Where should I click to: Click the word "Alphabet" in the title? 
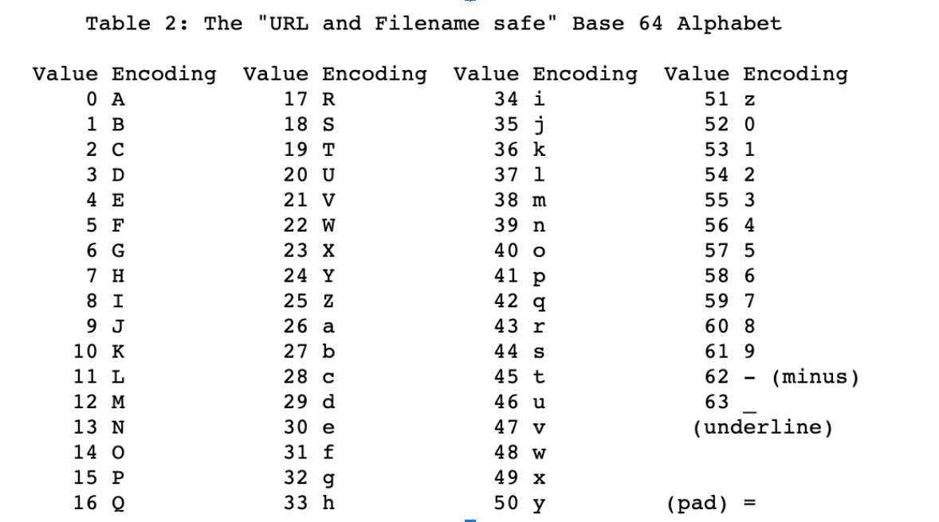[729, 23]
